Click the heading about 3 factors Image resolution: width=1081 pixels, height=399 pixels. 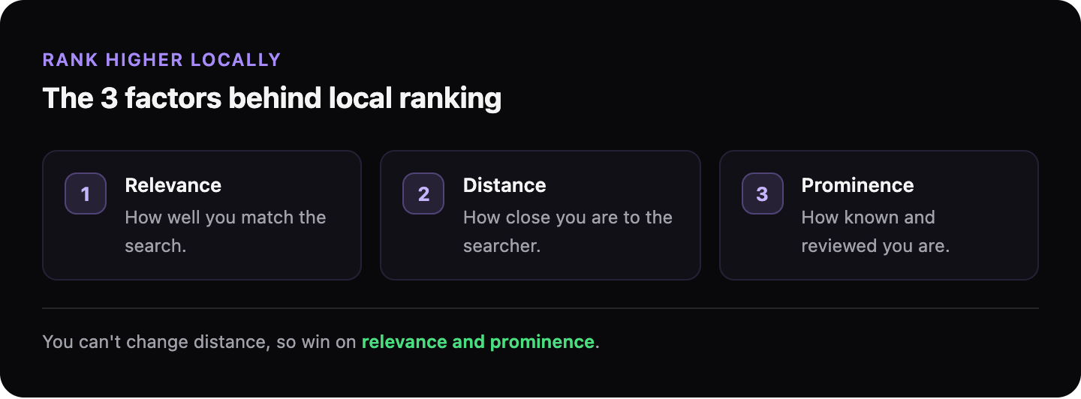click(272, 98)
